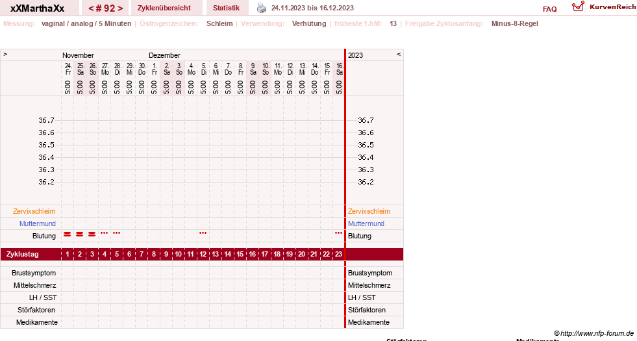
Task: Click the left LH / SST row label
Action: pos(43,297)
